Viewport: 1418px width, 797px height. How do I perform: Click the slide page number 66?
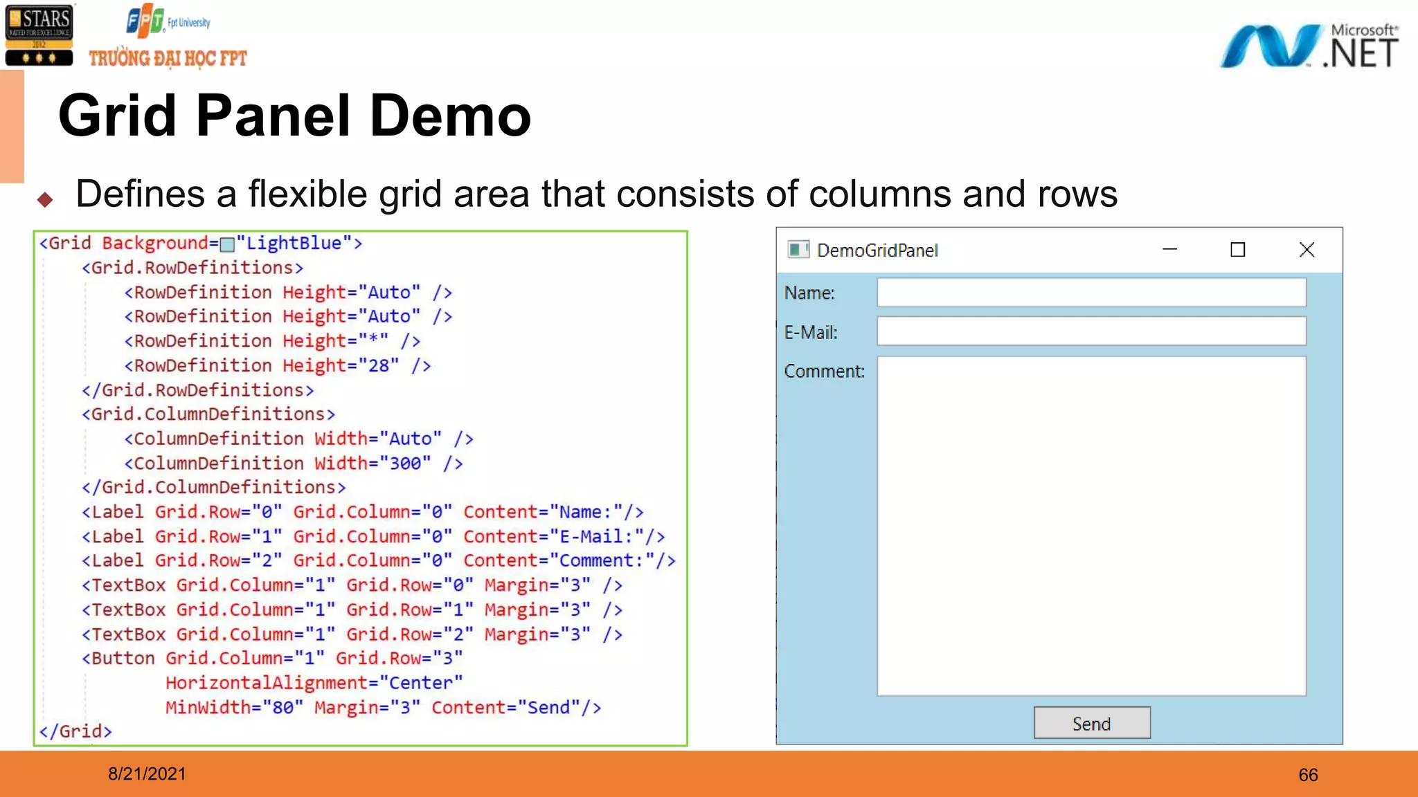1308,775
